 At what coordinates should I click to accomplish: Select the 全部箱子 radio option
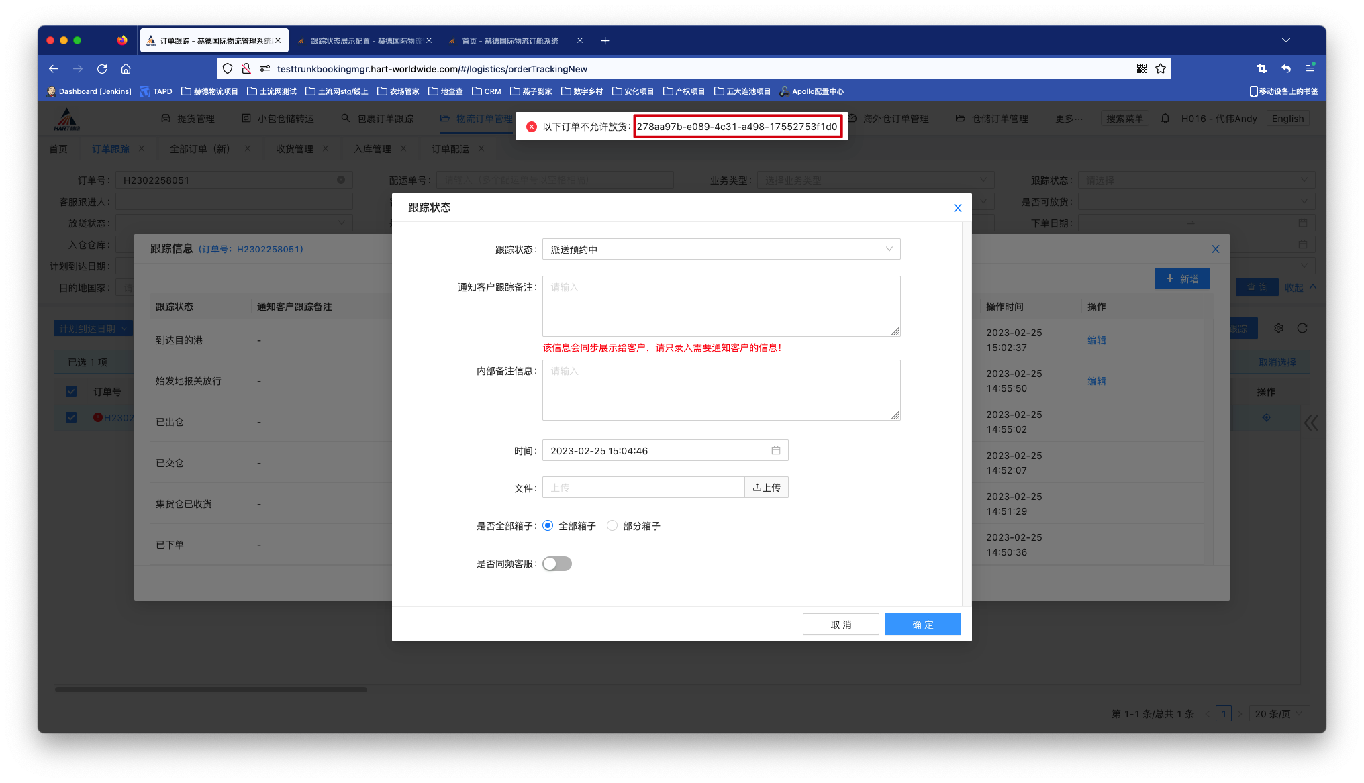coord(548,526)
